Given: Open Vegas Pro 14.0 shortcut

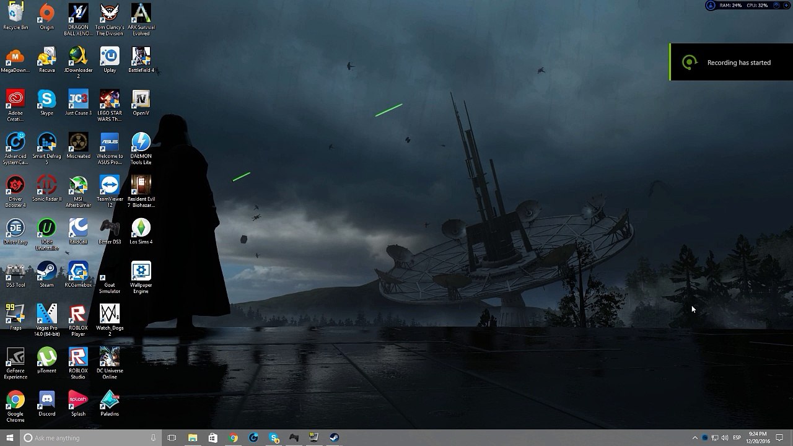Looking at the screenshot, I should point(46,320).
